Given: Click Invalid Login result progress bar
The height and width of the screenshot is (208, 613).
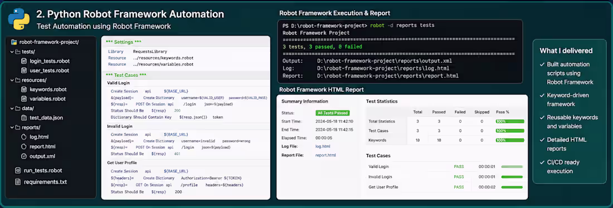Looking at the screenshot, I should pos(512,177).
